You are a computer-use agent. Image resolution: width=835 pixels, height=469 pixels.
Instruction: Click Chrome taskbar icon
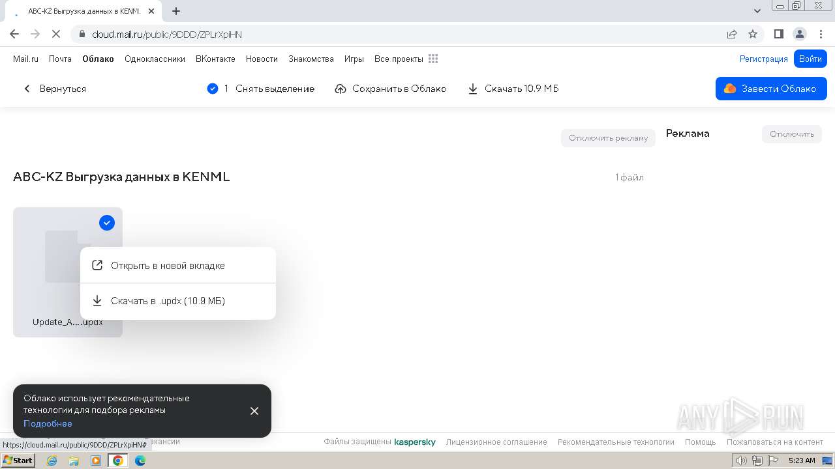(117, 461)
